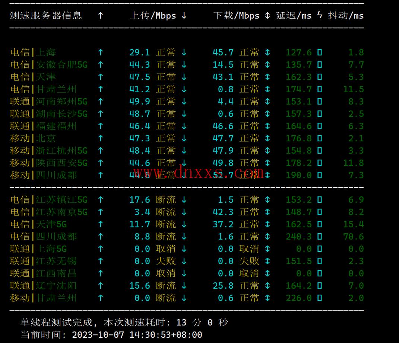399x343 pixels.
Task: Click the upload arrow in the 电信|上海 row
Action: pyautogui.click(x=100, y=52)
